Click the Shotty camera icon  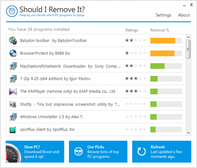point(13,104)
